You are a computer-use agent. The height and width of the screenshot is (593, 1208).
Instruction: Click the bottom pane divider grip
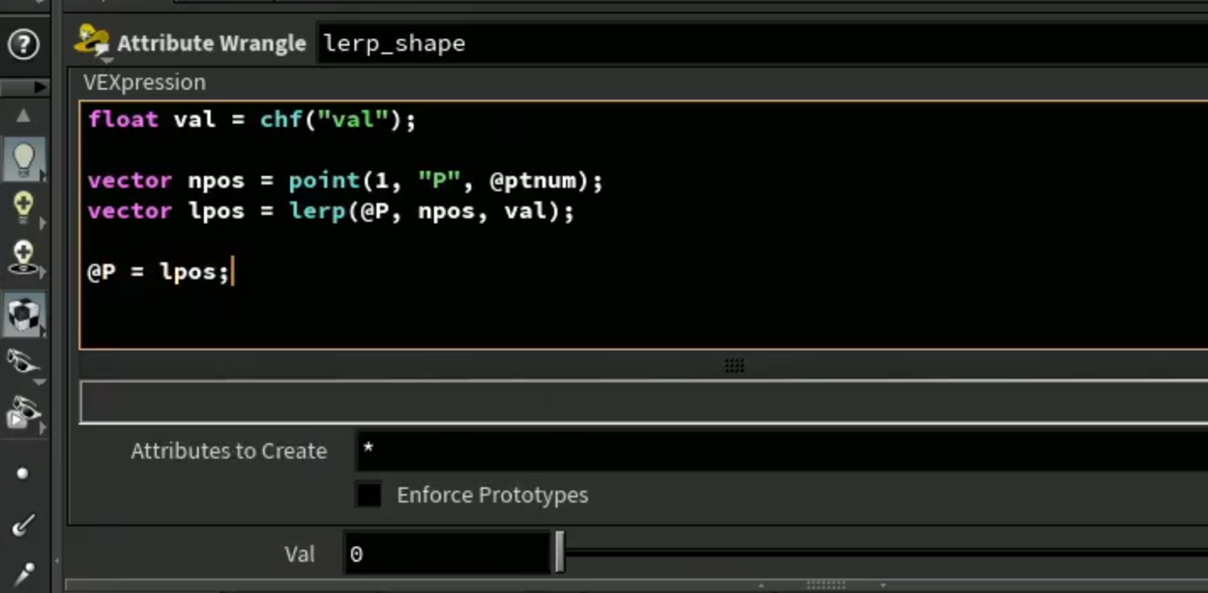826,585
